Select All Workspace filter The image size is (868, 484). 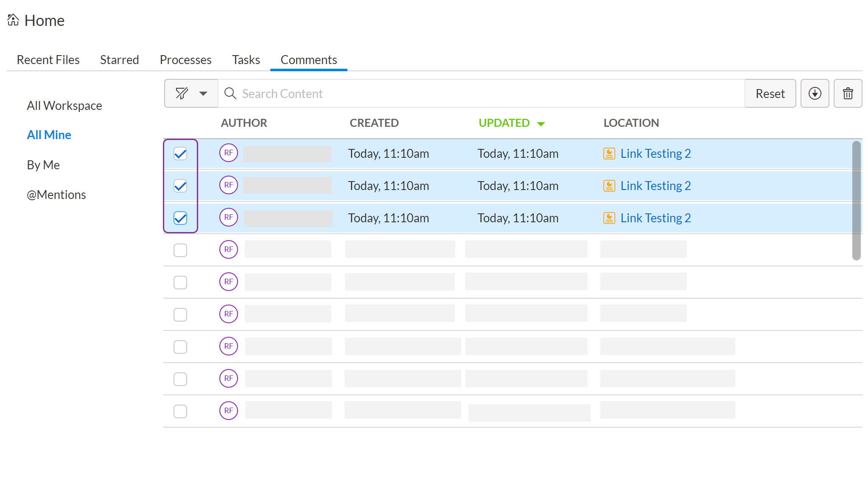(x=64, y=106)
